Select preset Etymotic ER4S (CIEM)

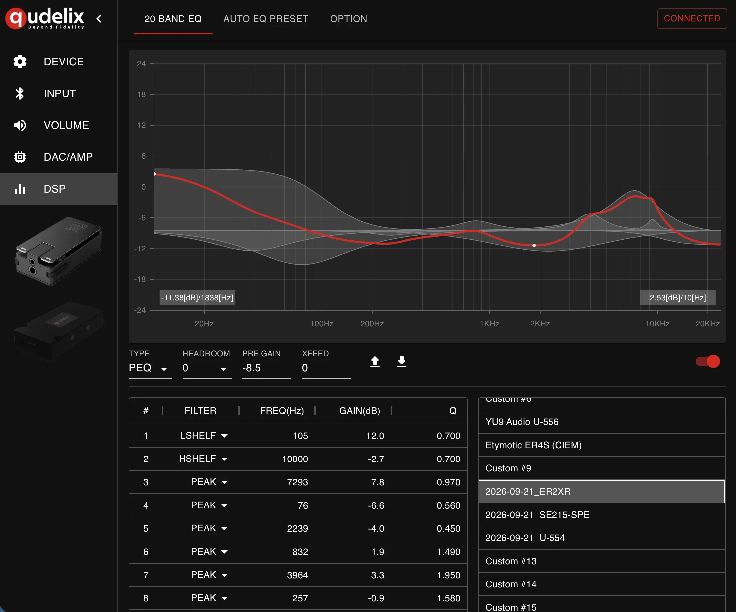coord(602,445)
